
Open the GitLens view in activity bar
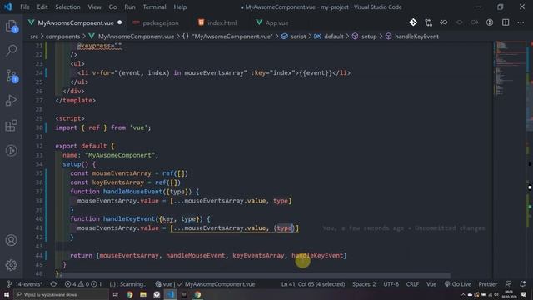(11, 150)
